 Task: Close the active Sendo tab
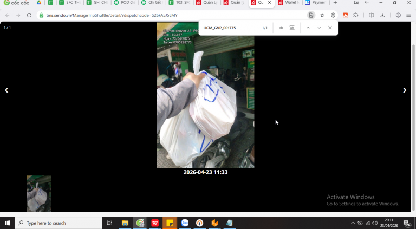coord(270,3)
